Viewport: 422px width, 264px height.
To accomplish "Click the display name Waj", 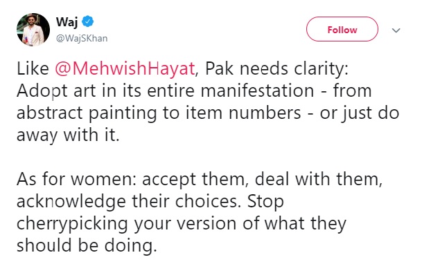I will point(67,21).
